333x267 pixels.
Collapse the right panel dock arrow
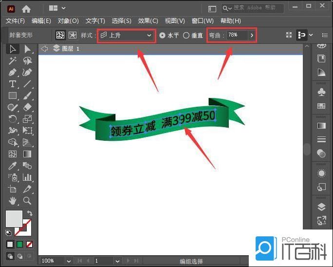[x=307, y=46]
